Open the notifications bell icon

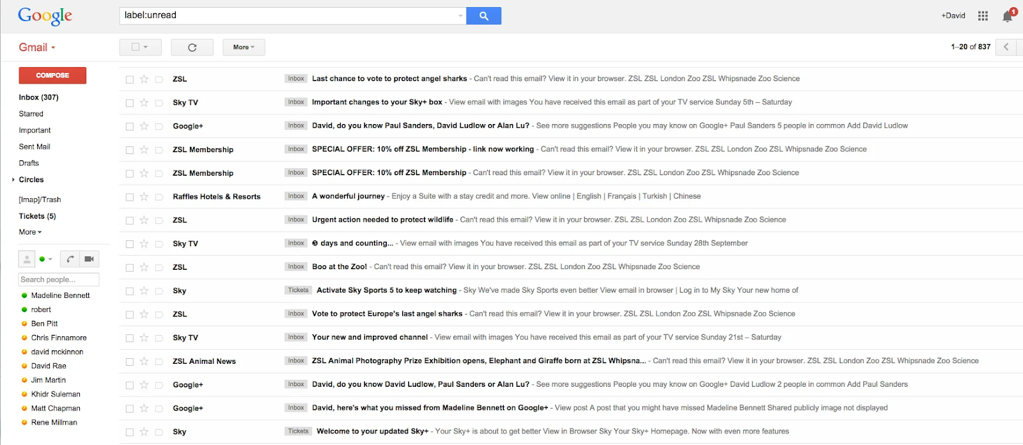click(1008, 16)
